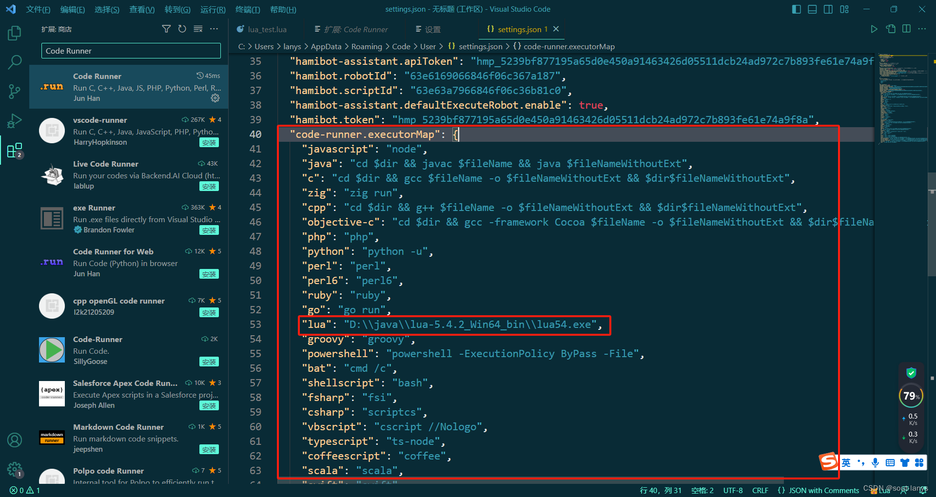Open the Explorer view in activity bar
The height and width of the screenshot is (497, 936).
pos(15,33)
